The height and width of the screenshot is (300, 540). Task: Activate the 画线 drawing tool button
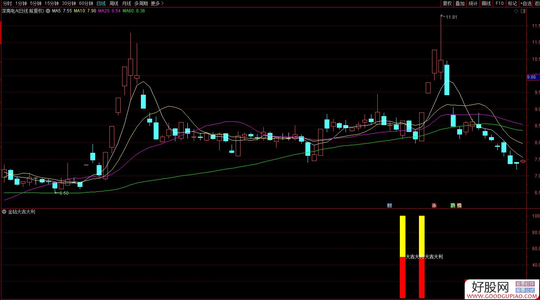[x=486, y=3]
